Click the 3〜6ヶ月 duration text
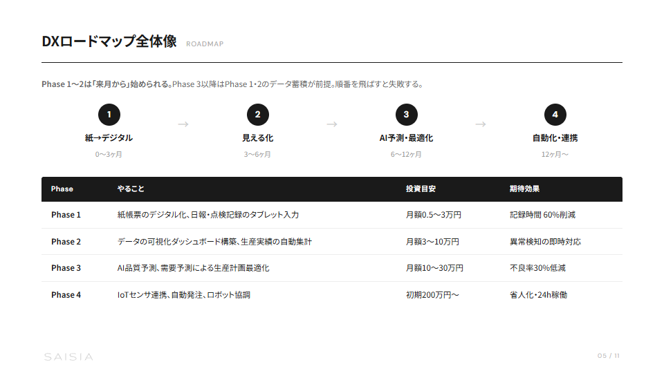664x373 pixels. (257, 154)
